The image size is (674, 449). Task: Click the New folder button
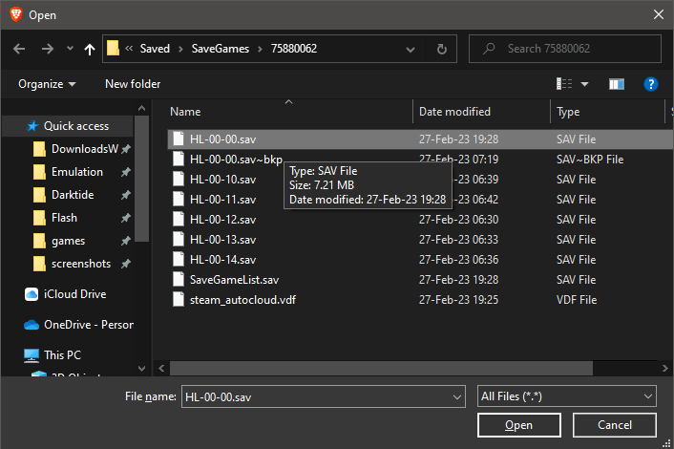[133, 84]
